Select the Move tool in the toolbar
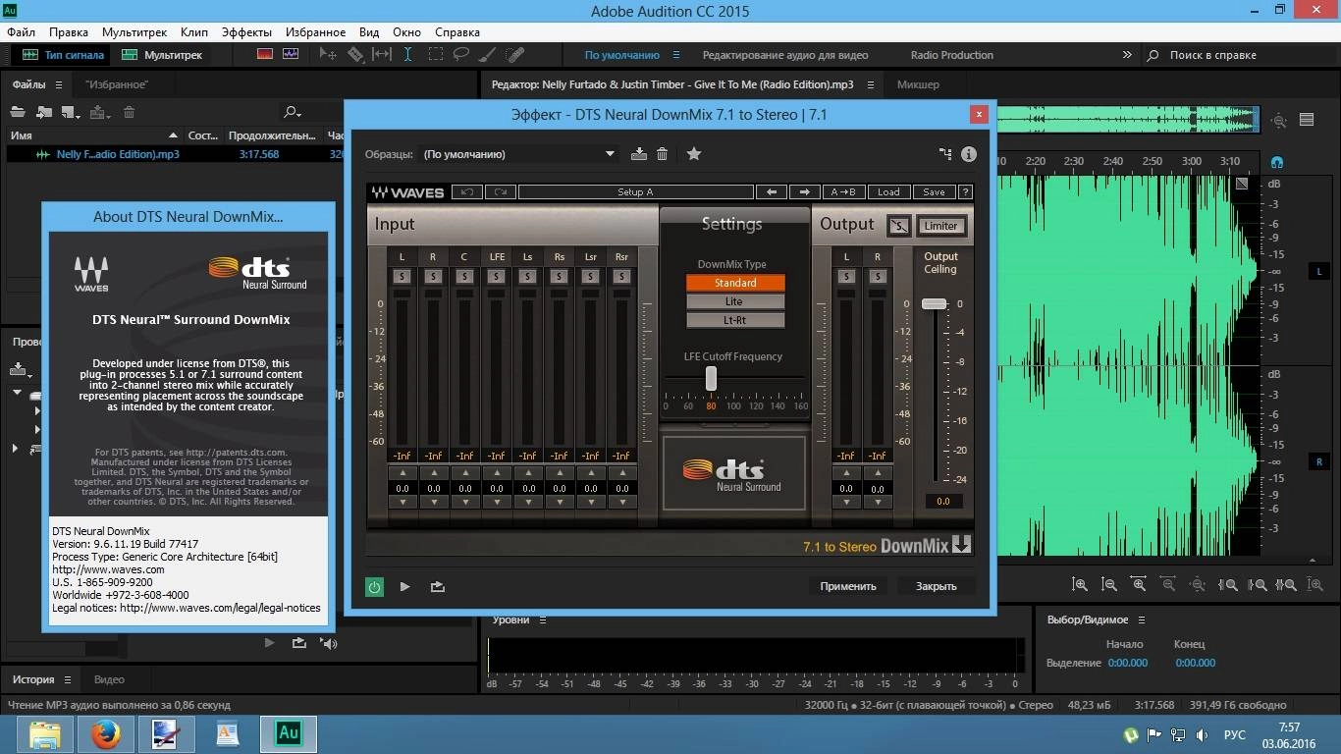This screenshot has height=754, width=1341. point(328,55)
